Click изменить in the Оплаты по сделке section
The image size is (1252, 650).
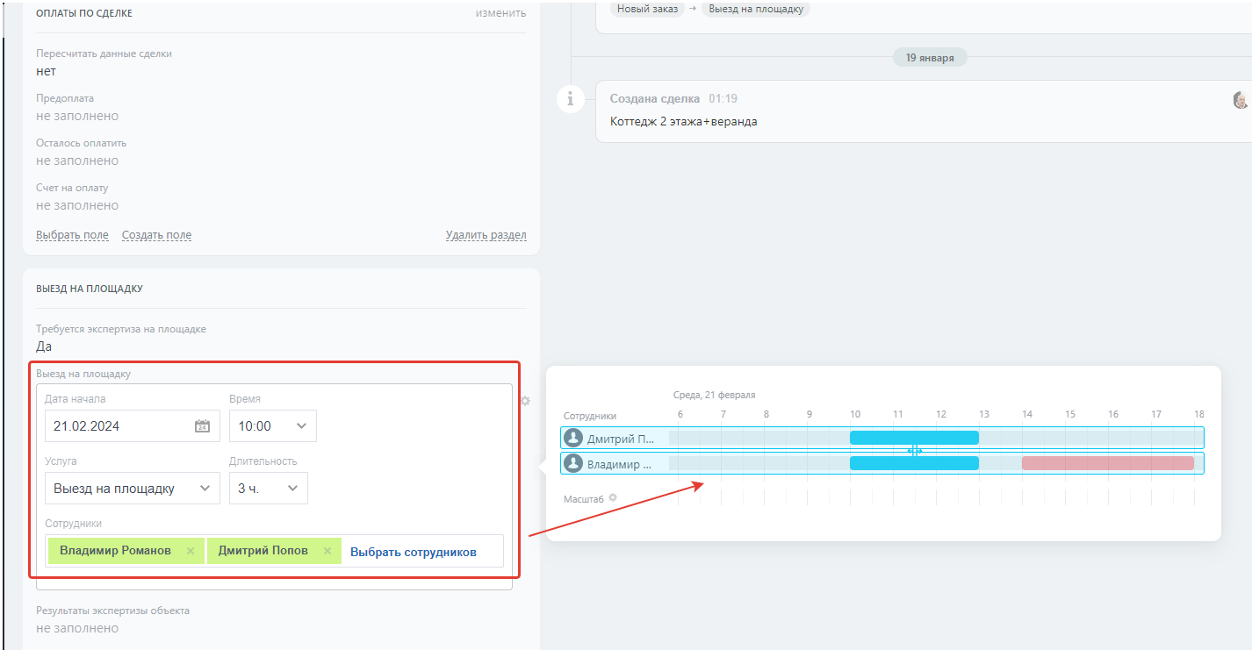pyautogui.click(x=500, y=13)
